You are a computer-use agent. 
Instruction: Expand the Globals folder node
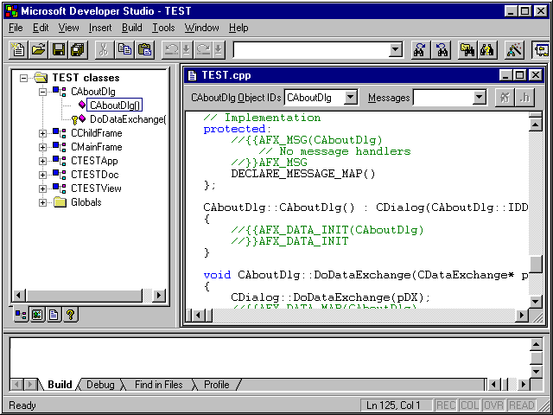click(x=42, y=202)
